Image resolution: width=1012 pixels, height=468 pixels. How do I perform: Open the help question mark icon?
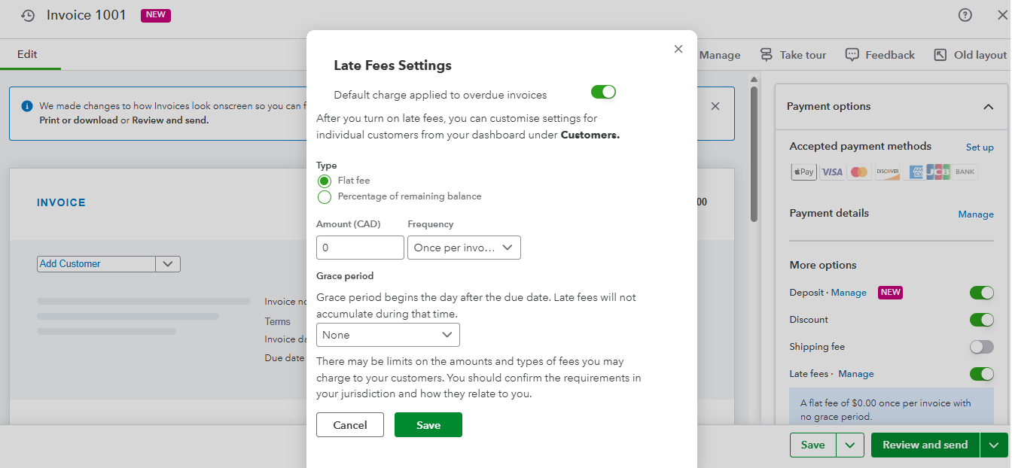965,15
